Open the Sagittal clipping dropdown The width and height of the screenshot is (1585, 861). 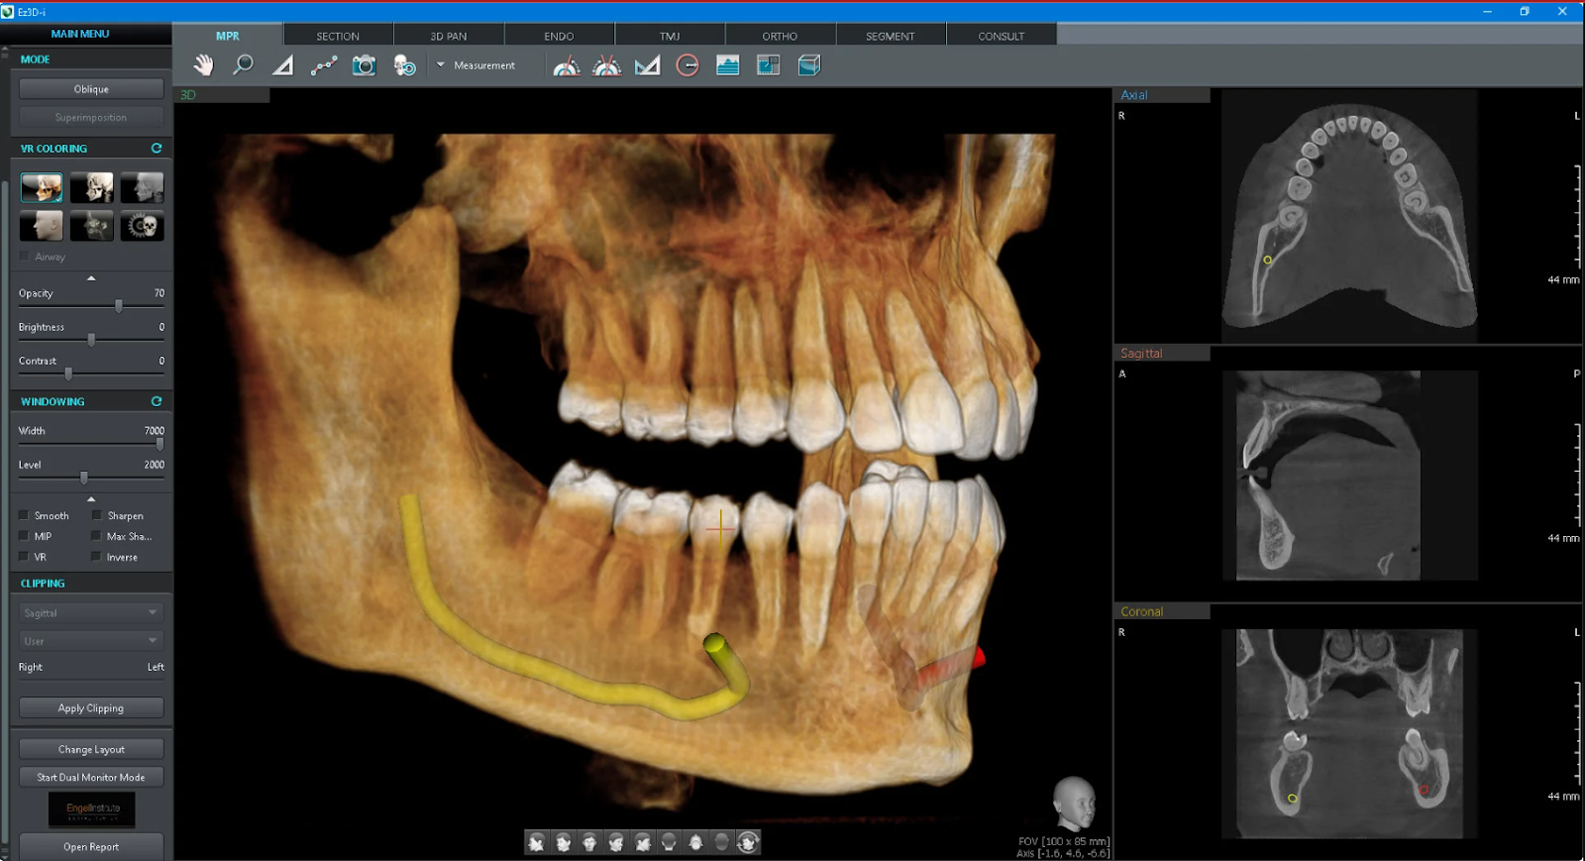click(x=90, y=612)
